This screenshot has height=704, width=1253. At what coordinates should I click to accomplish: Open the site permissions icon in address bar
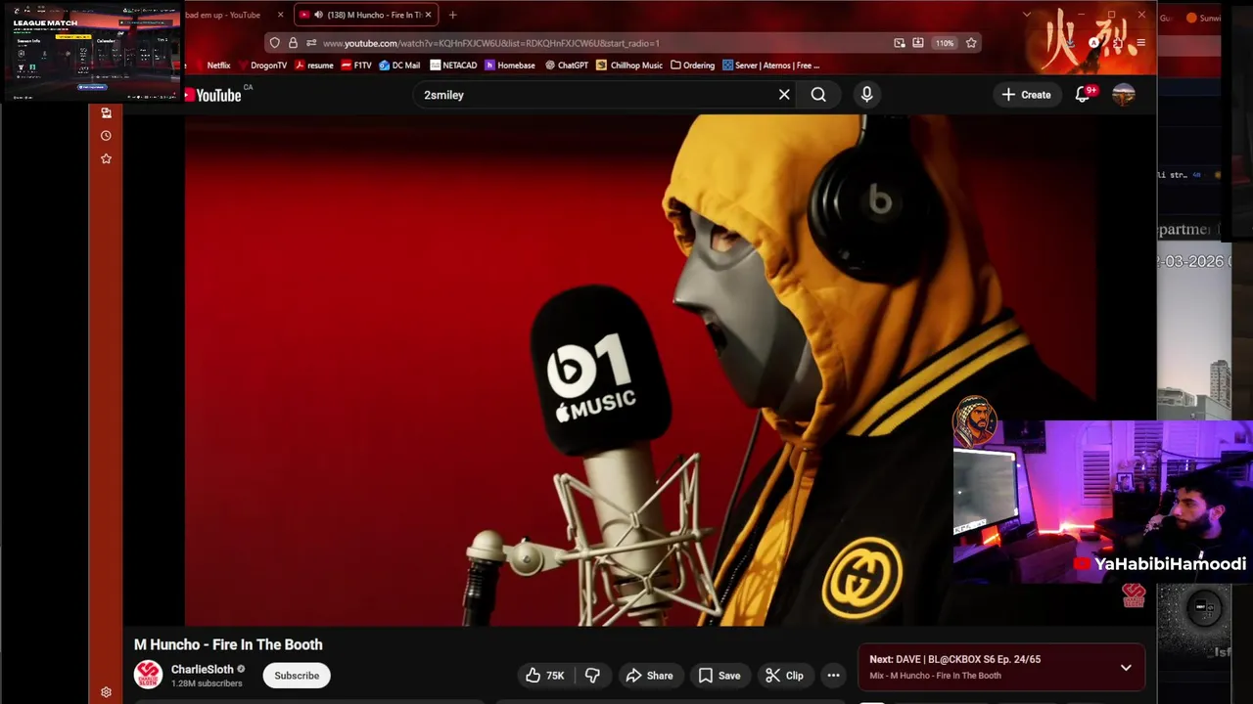coord(311,43)
